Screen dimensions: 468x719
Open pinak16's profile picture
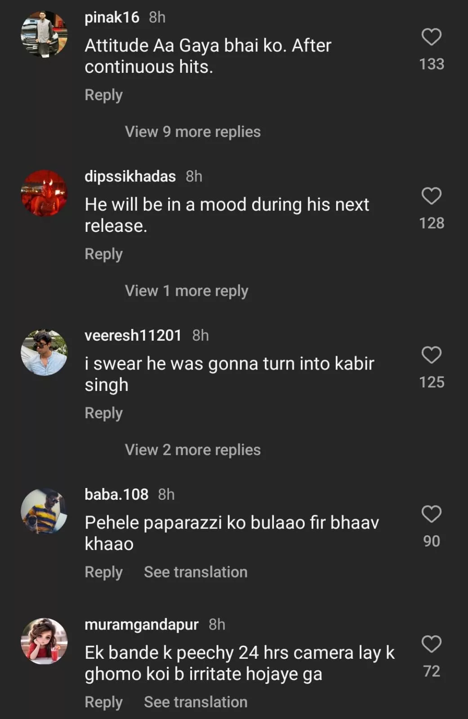pos(44,34)
